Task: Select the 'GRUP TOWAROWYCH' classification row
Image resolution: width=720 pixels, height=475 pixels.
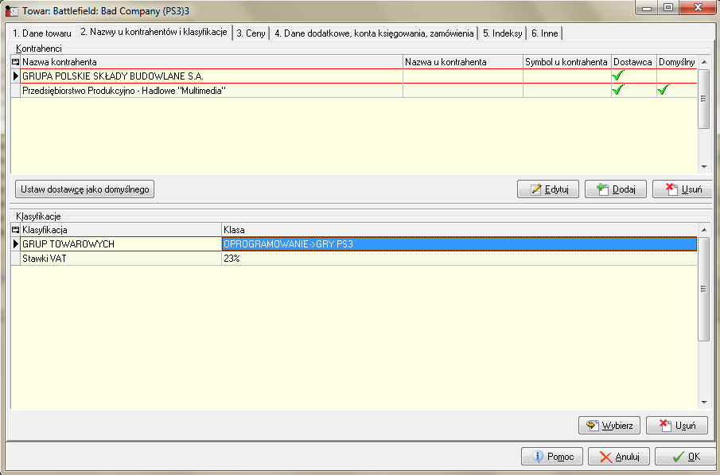Action: click(354, 244)
